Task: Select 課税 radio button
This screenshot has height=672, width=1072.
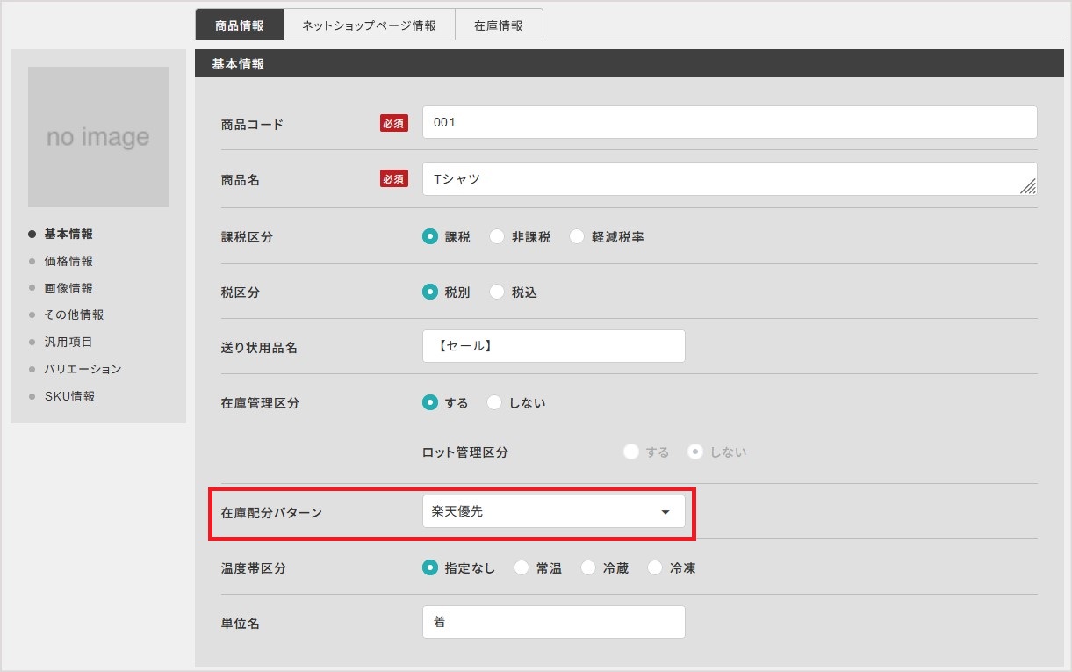Action: (x=430, y=237)
